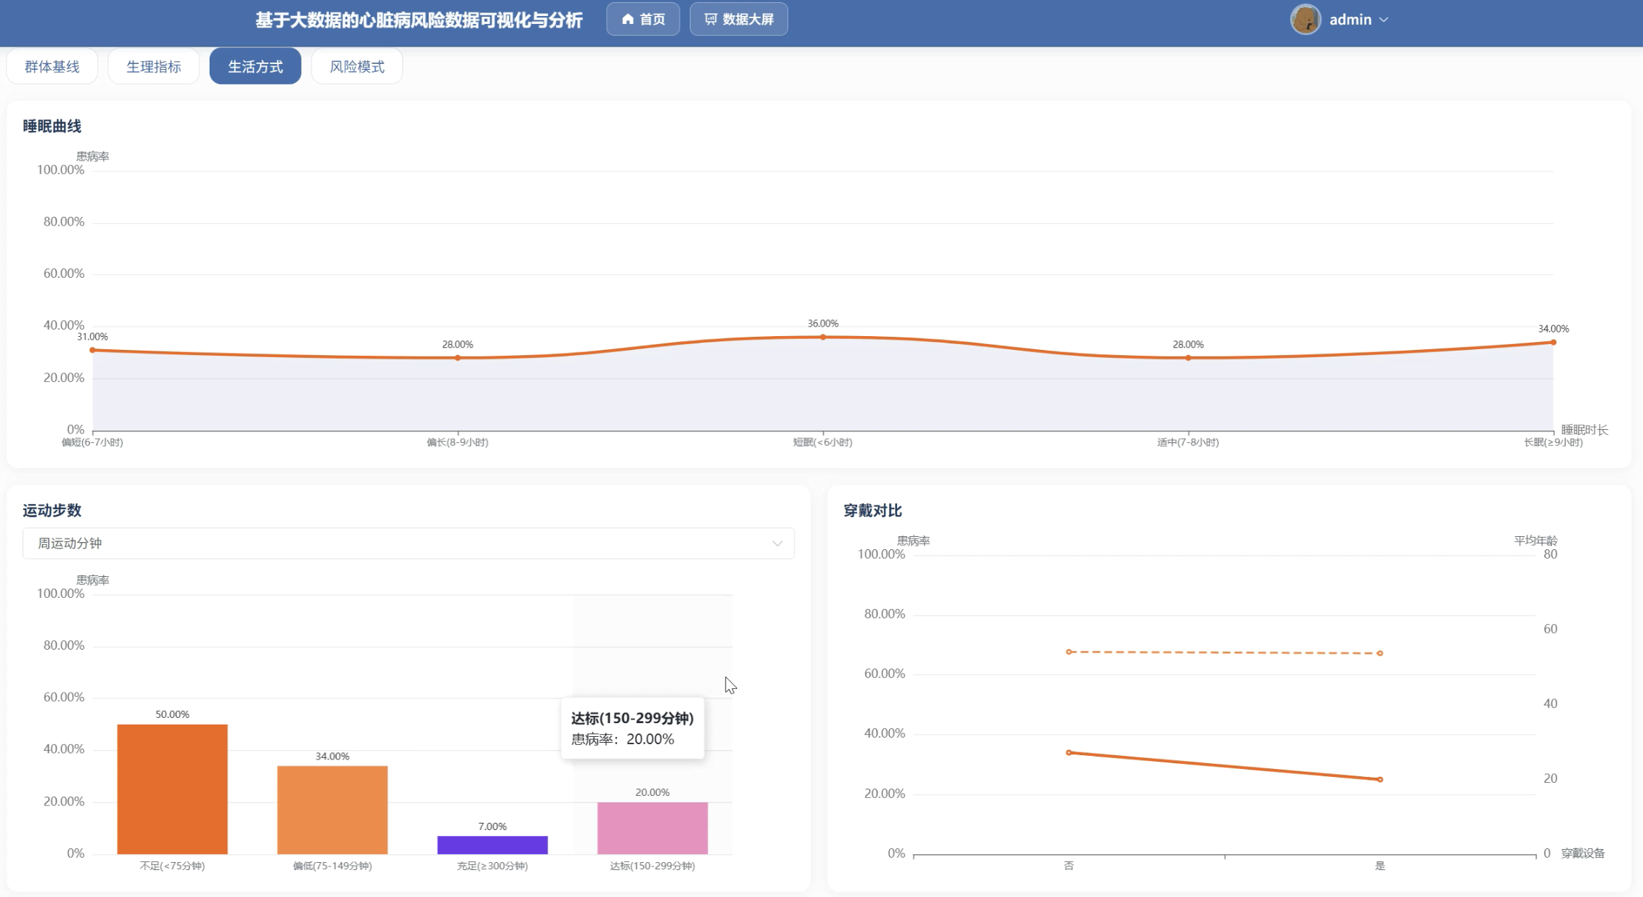Click the 28.00% point at 偏长(8-9小时)
Viewport: 1643px width, 897px height.
point(458,358)
